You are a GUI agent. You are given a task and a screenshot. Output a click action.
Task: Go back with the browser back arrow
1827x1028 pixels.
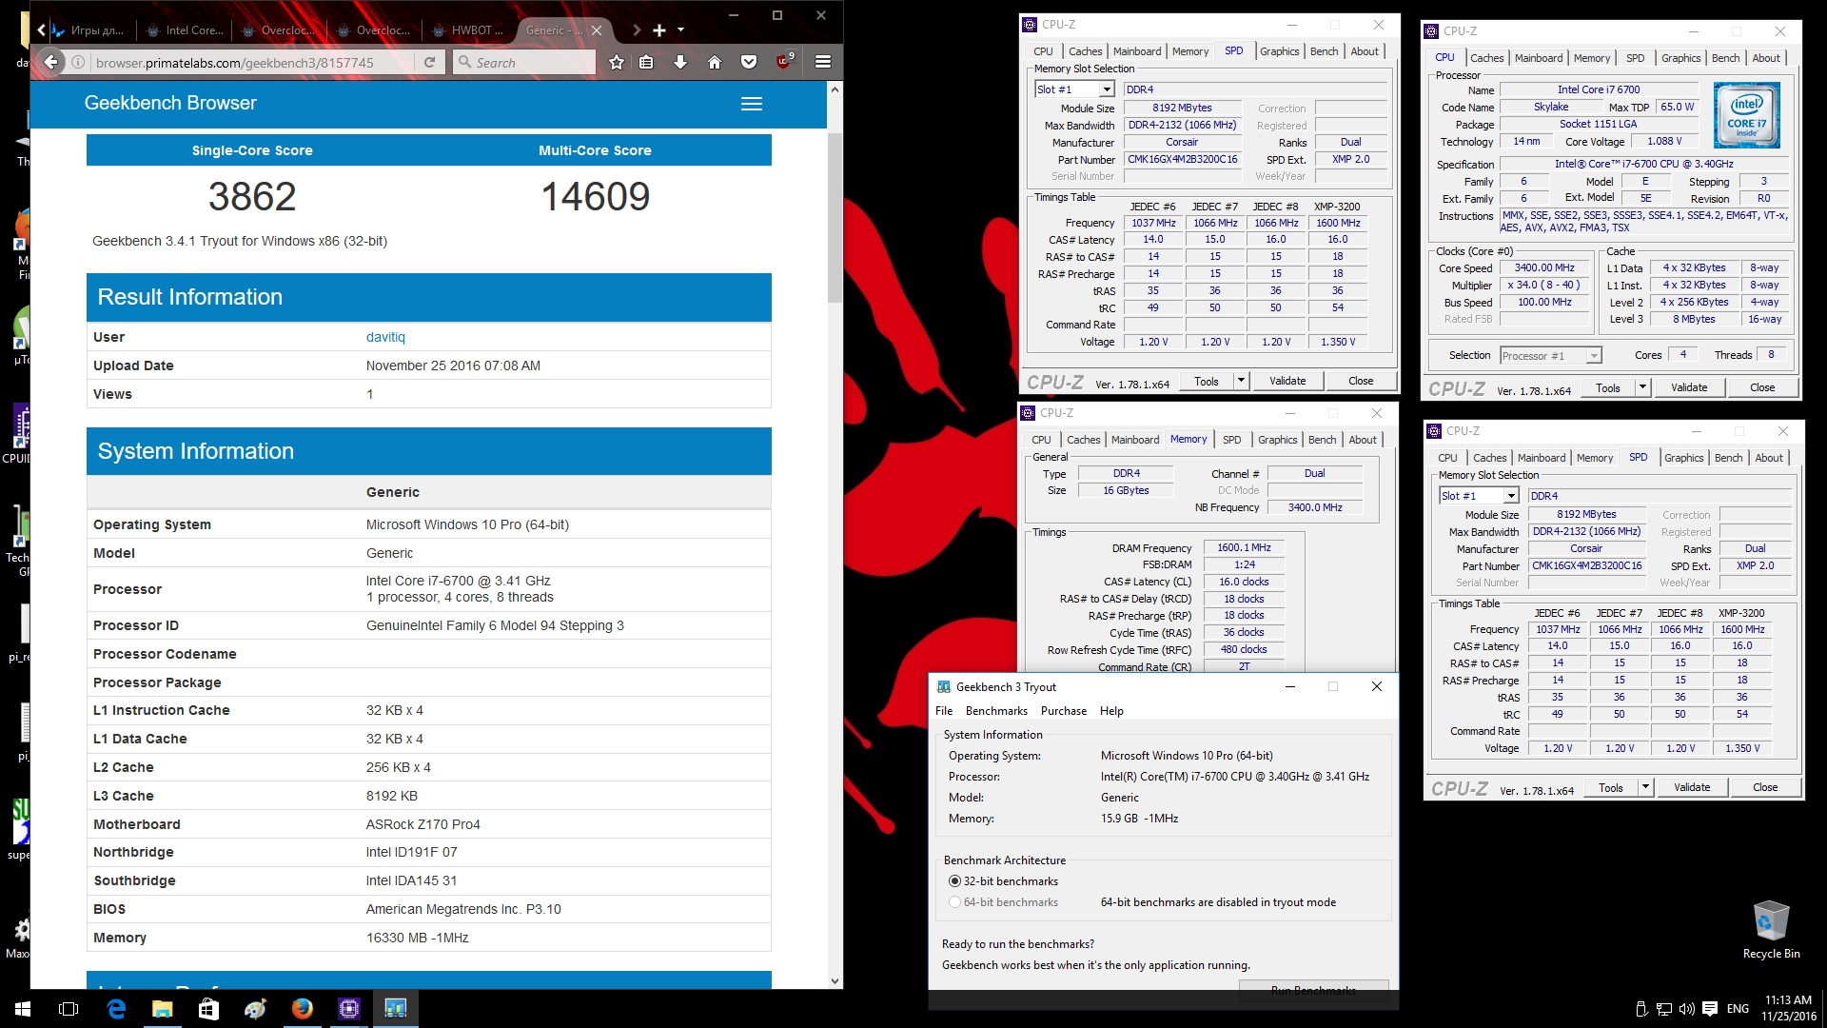tap(51, 62)
